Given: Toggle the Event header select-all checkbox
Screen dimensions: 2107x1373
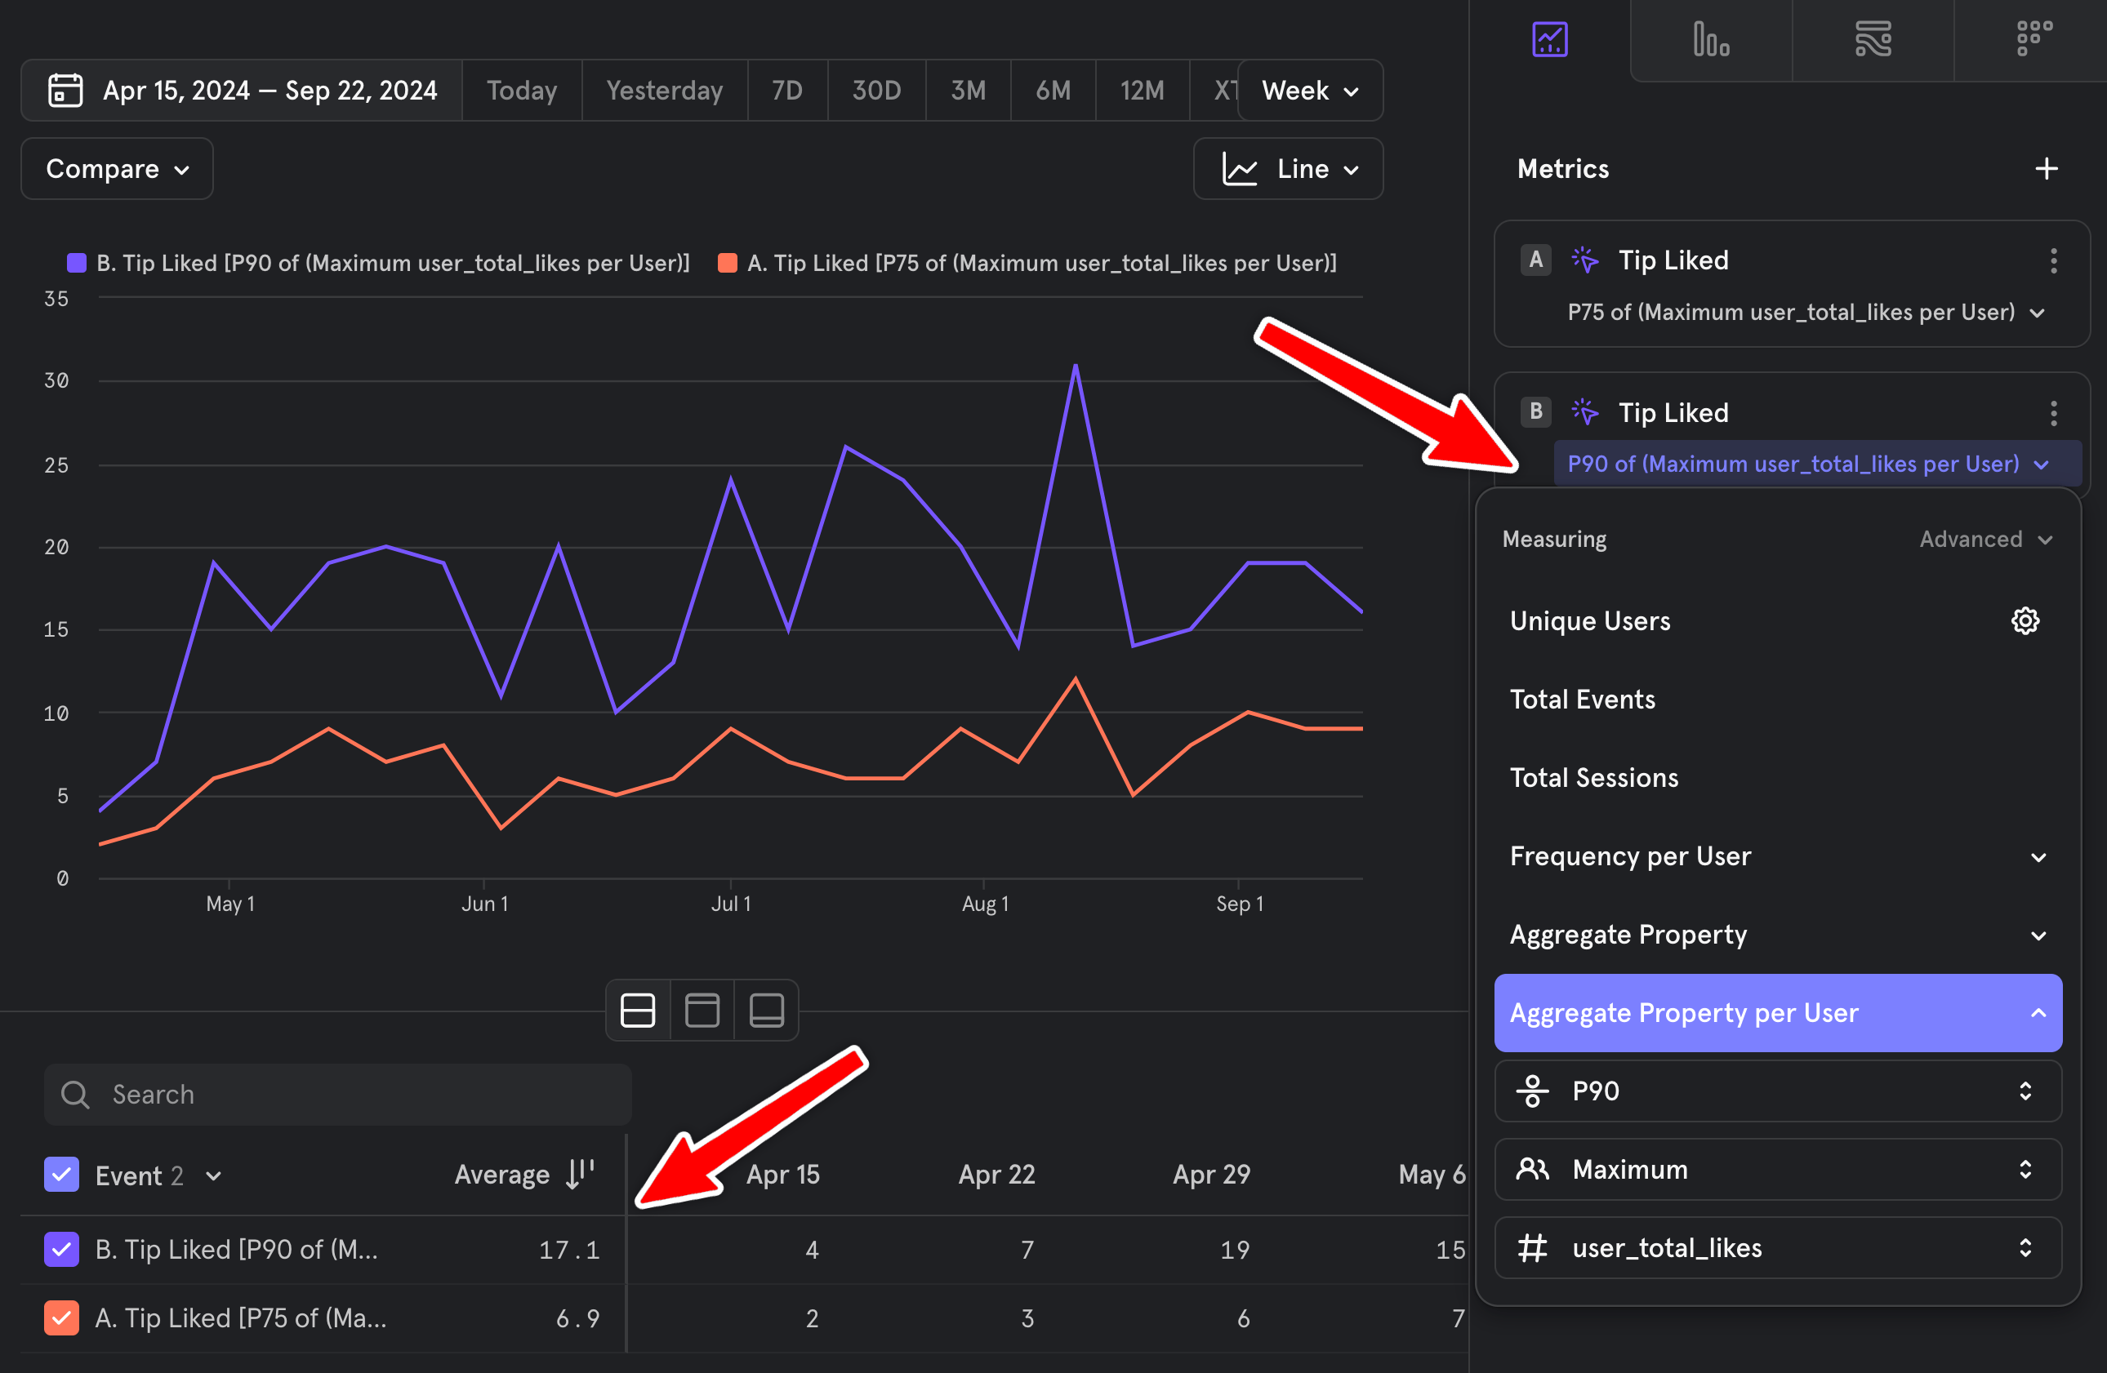Looking at the screenshot, I should point(62,1175).
